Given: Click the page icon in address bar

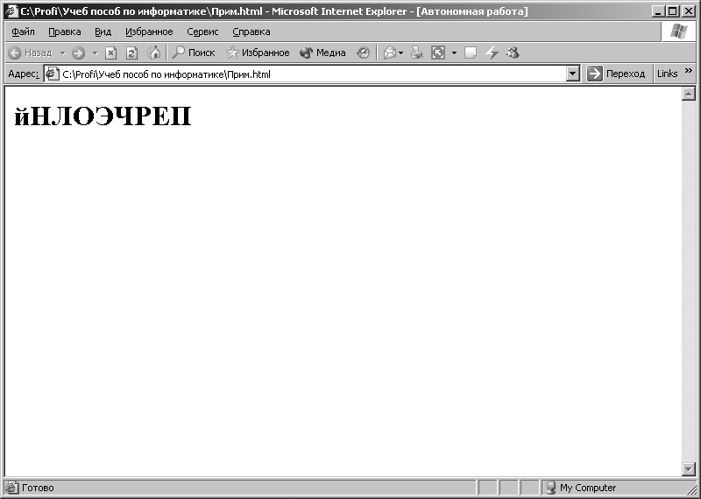Looking at the screenshot, I should [53, 74].
